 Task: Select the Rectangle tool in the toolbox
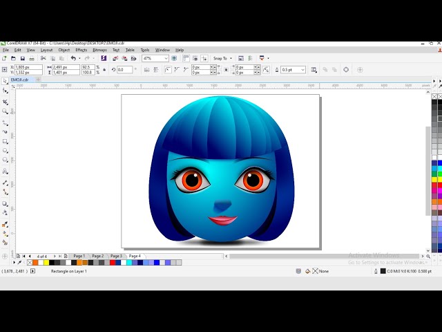tap(5, 141)
